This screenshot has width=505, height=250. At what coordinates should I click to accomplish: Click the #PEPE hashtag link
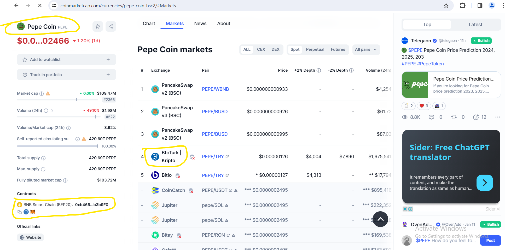pyautogui.click(x=409, y=64)
